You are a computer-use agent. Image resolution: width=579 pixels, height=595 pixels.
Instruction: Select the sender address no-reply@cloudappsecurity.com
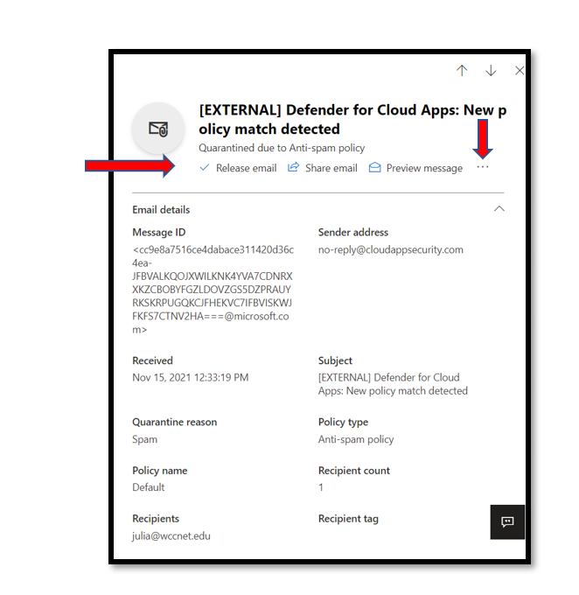391,249
